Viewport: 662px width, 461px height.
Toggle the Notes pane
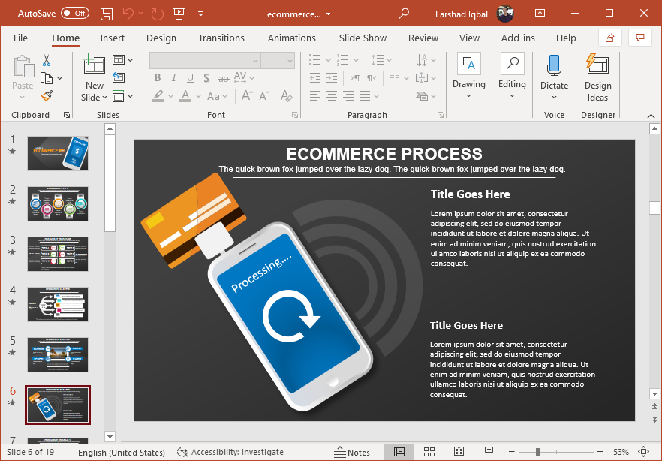click(352, 452)
